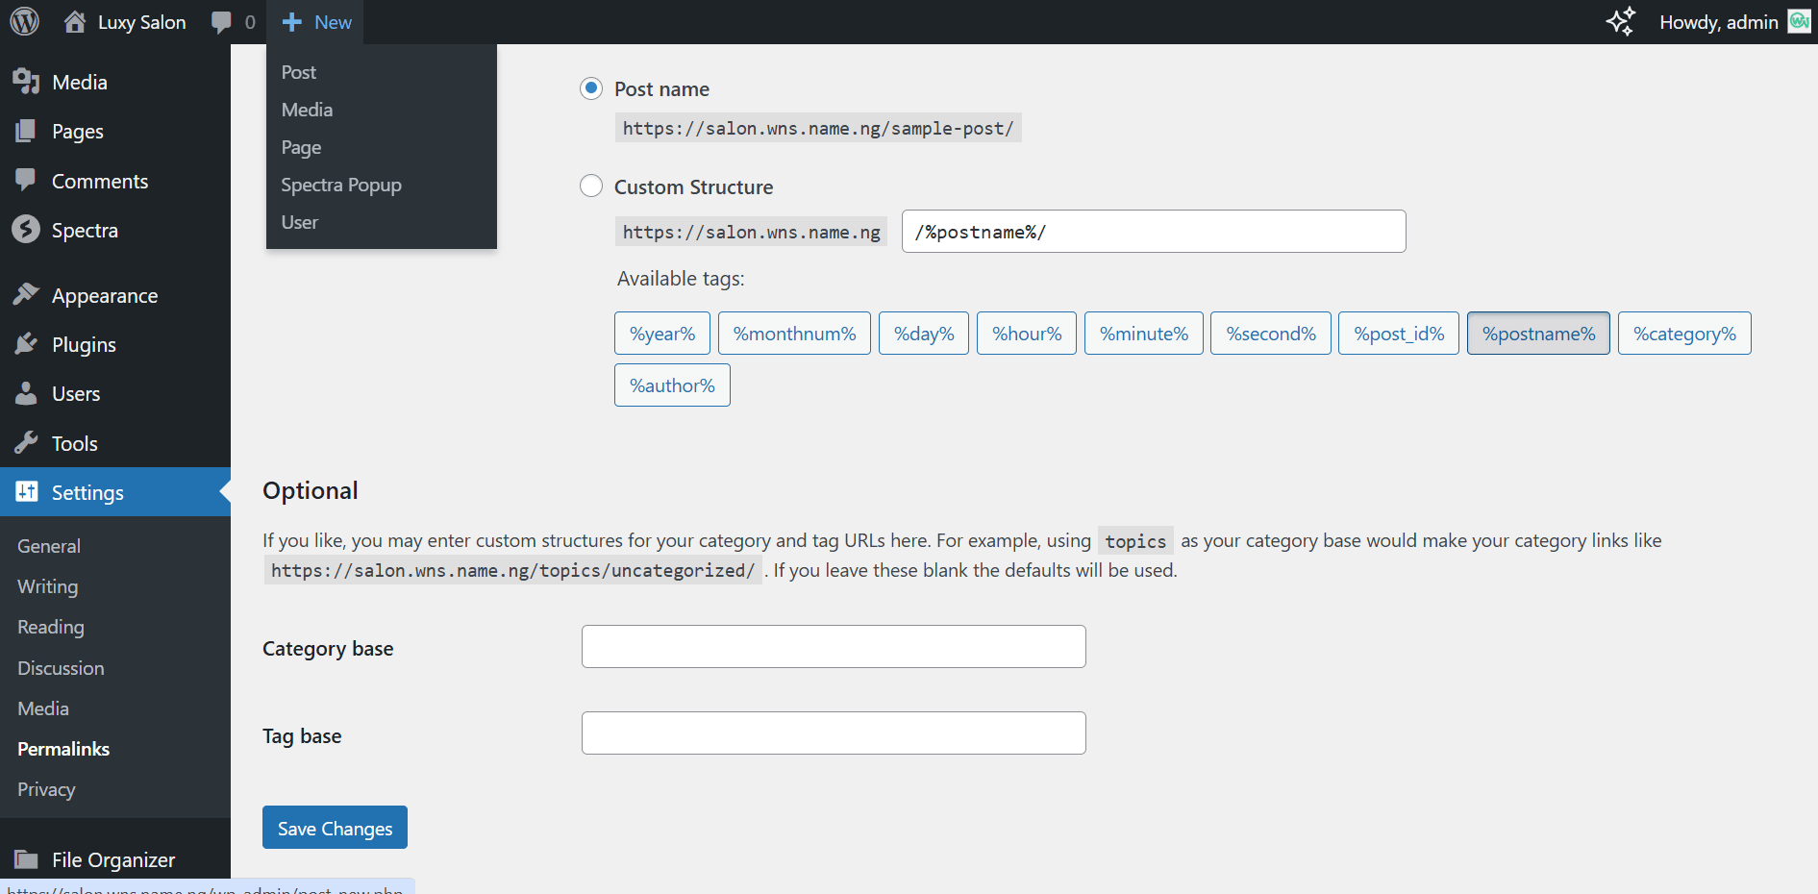Open the Privacy settings submenu link
The width and height of the screenshot is (1818, 894).
[46, 789]
